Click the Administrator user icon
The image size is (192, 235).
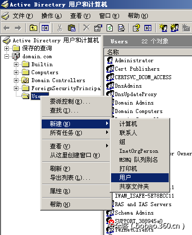coord(110,60)
